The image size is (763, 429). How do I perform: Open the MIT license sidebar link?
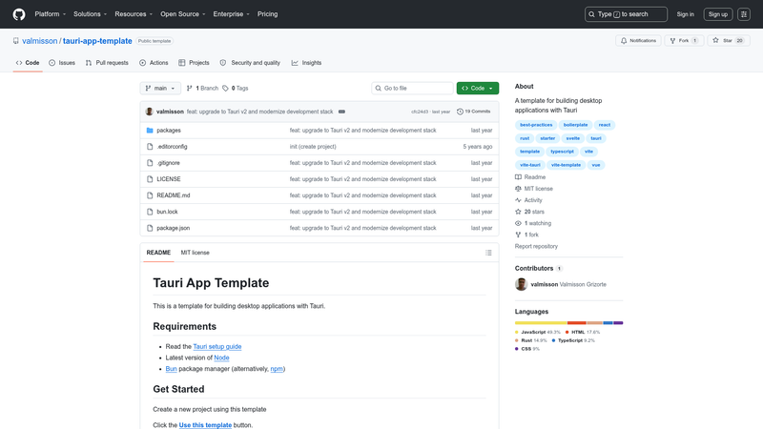[534, 189]
